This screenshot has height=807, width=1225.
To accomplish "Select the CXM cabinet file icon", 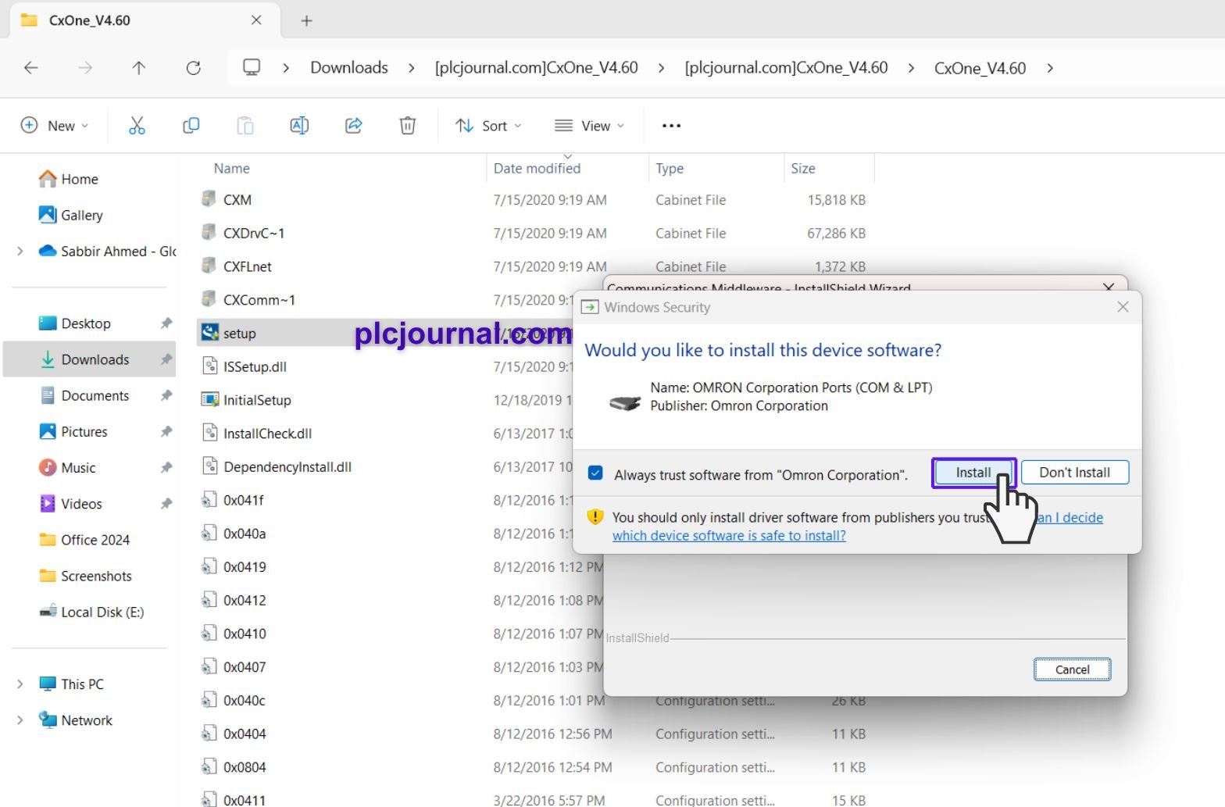I will (209, 199).
